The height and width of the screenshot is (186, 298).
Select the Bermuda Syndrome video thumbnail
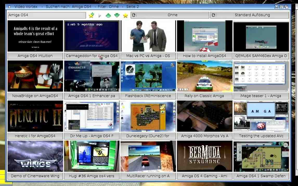tap(204, 156)
